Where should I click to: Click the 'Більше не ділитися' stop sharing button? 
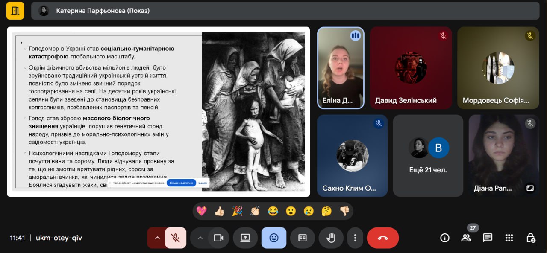tap(181, 183)
